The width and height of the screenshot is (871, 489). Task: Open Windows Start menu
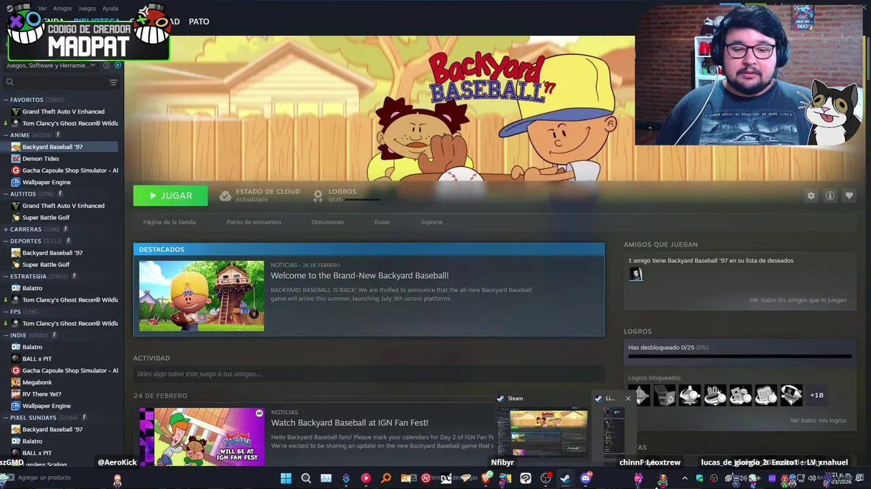(x=286, y=478)
